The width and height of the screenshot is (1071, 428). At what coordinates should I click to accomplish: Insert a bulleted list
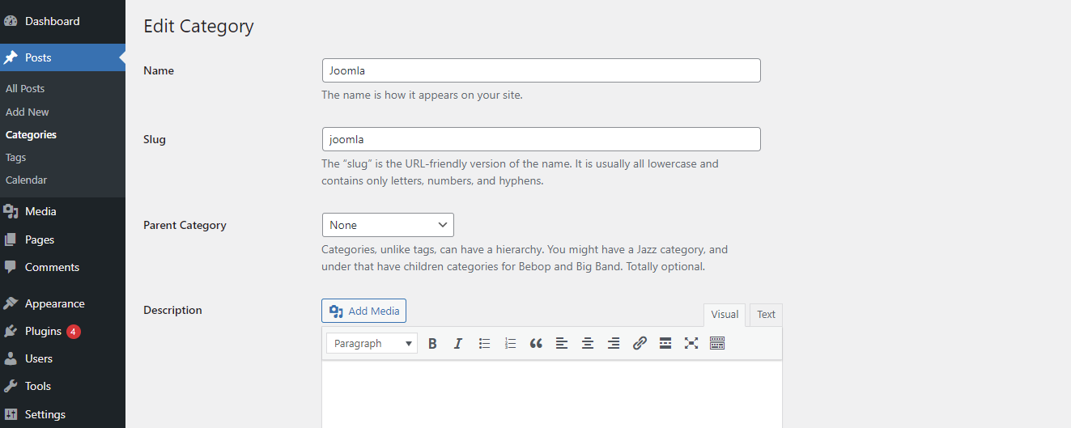tap(484, 343)
